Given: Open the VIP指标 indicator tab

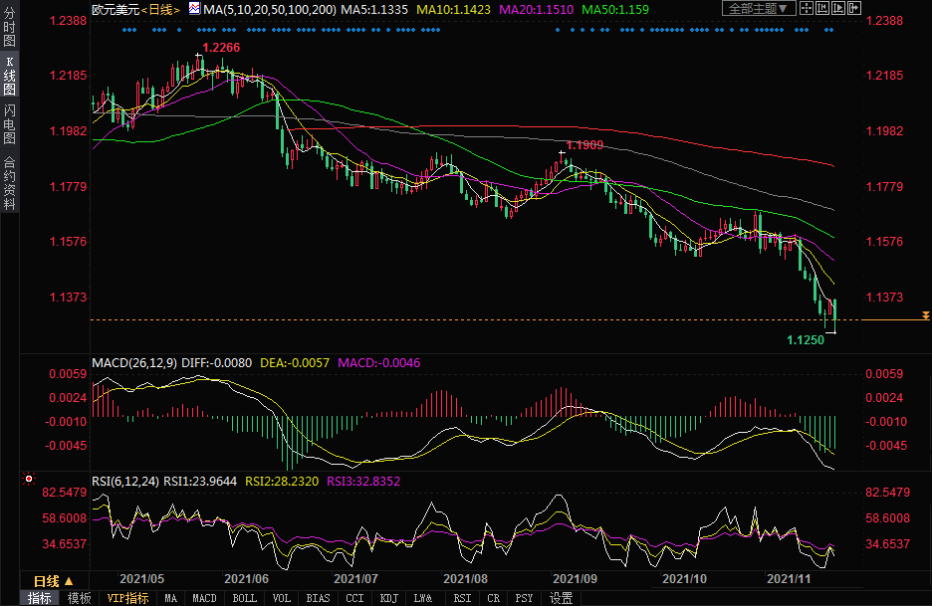Looking at the screenshot, I should [127, 598].
